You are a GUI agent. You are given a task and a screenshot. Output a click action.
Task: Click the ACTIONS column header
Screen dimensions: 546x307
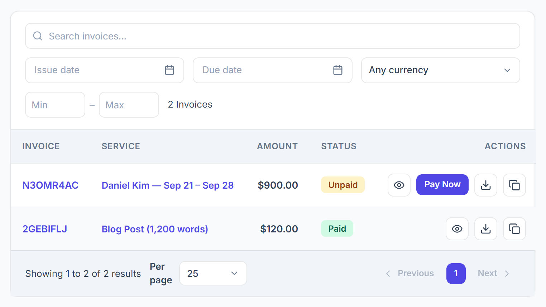pyautogui.click(x=505, y=146)
